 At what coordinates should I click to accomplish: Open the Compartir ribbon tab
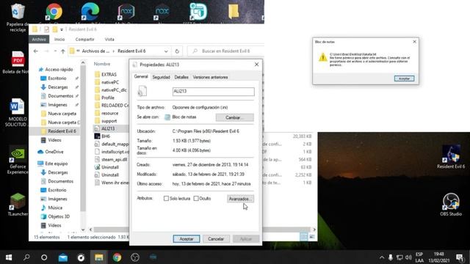[84, 39]
